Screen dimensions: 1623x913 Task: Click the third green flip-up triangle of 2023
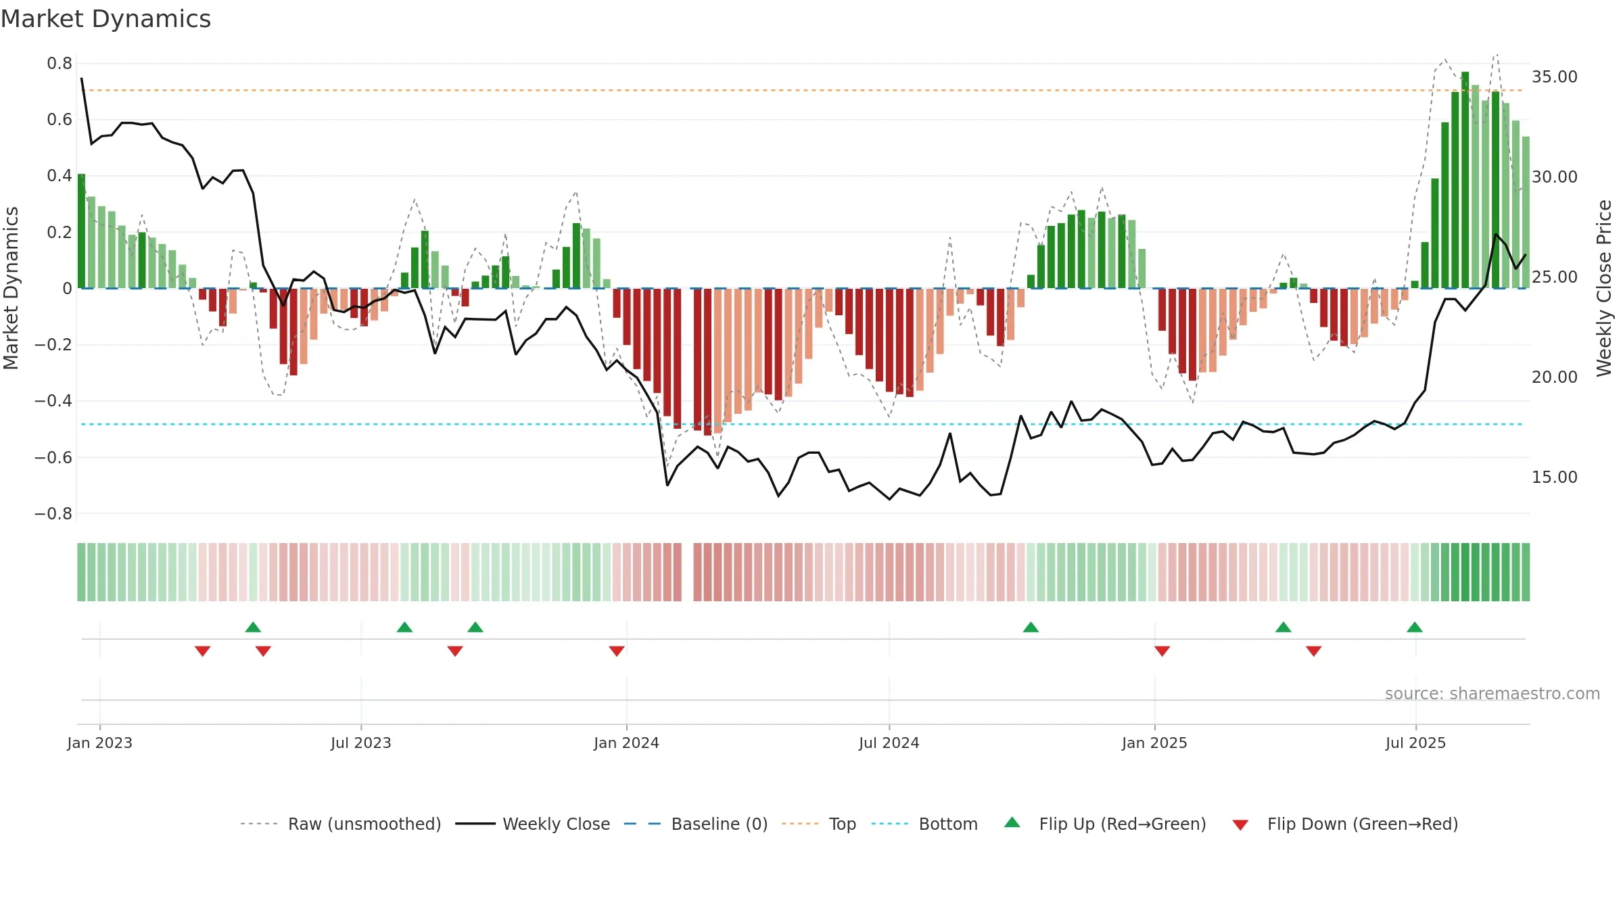coord(475,627)
